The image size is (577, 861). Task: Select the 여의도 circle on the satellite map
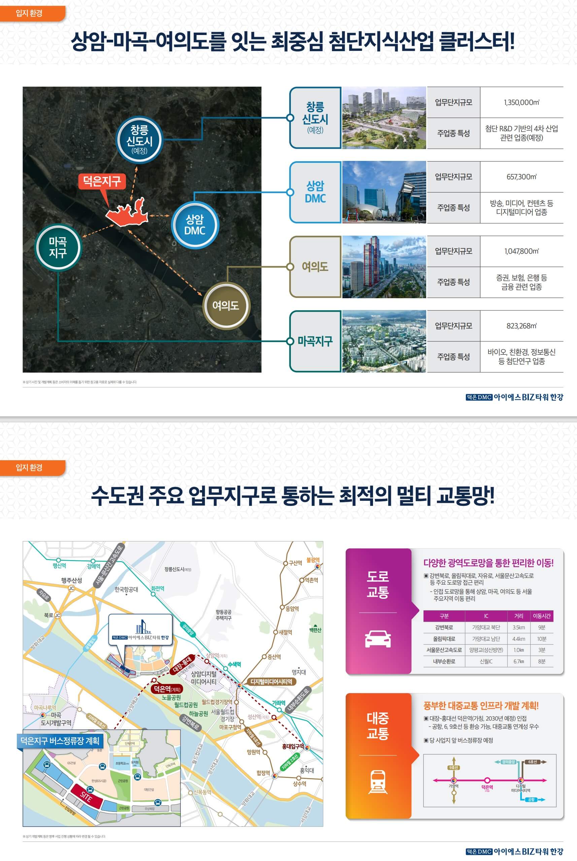(226, 305)
